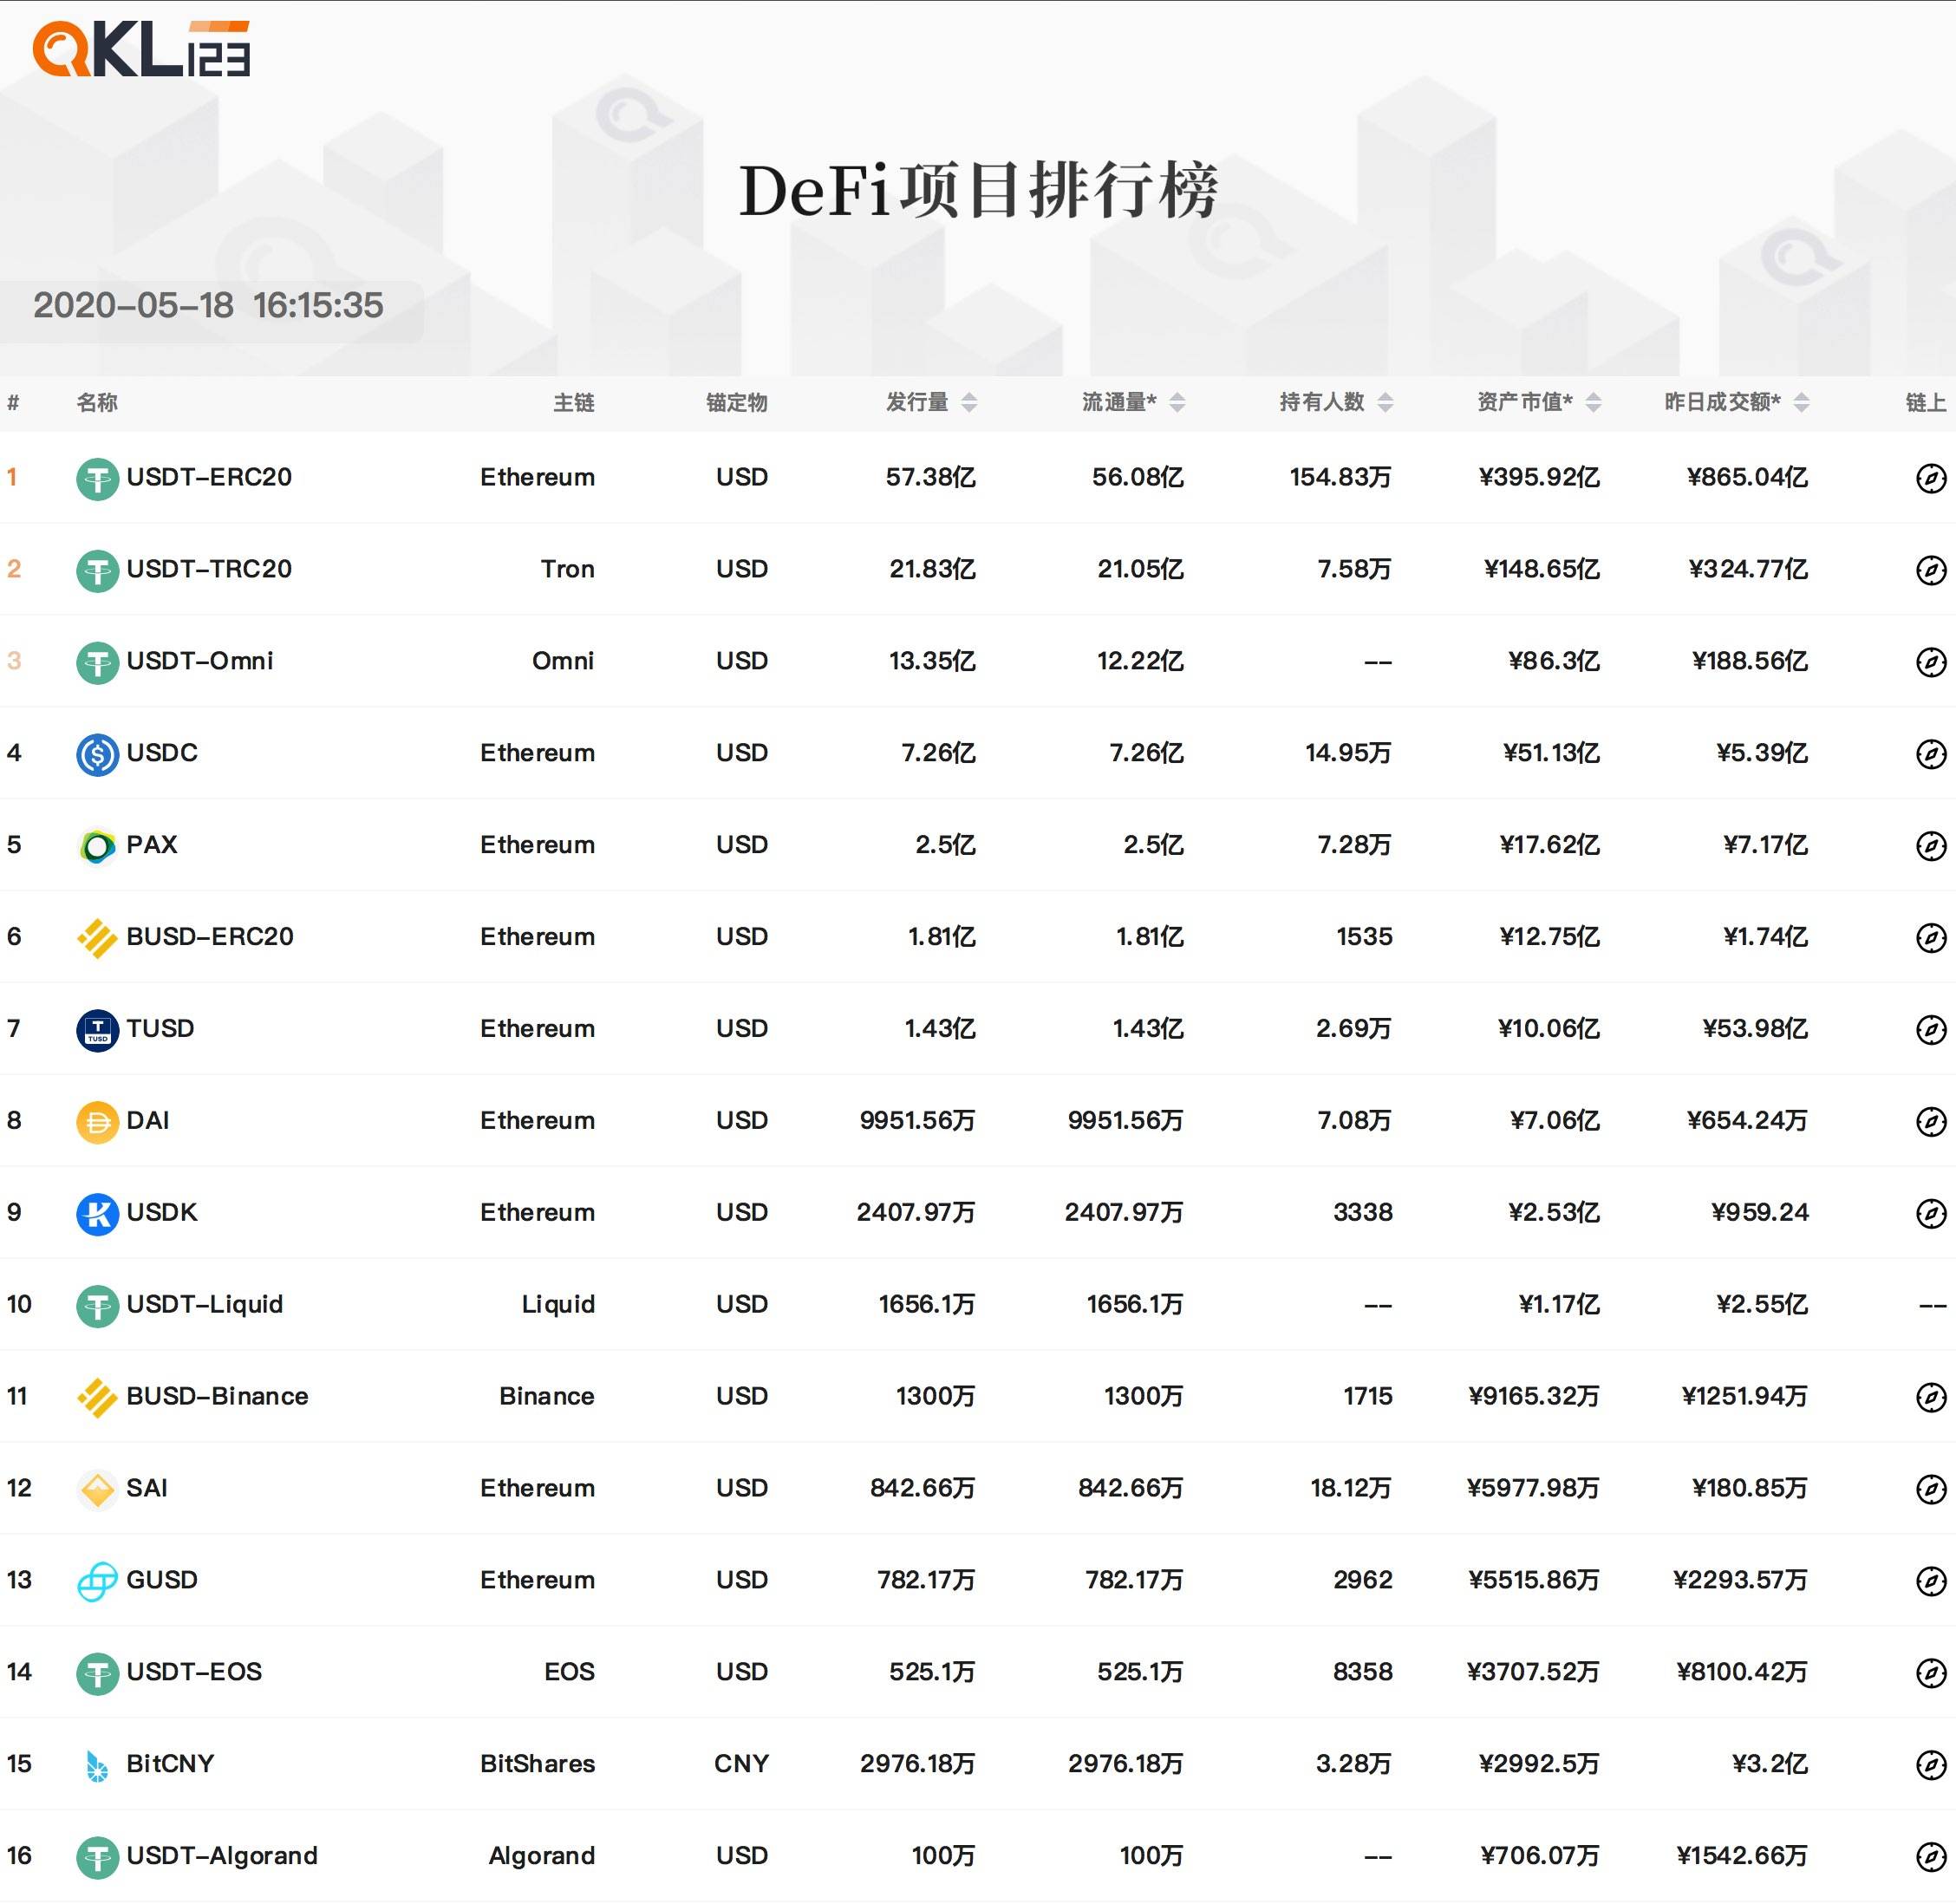Open the USDT-Liquid project name
Viewport: 1956px width, 1904px height.
pos(205,1304)
